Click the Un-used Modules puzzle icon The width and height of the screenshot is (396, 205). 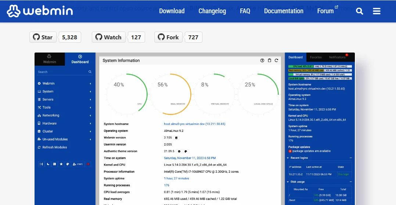(x=39, y=139)
